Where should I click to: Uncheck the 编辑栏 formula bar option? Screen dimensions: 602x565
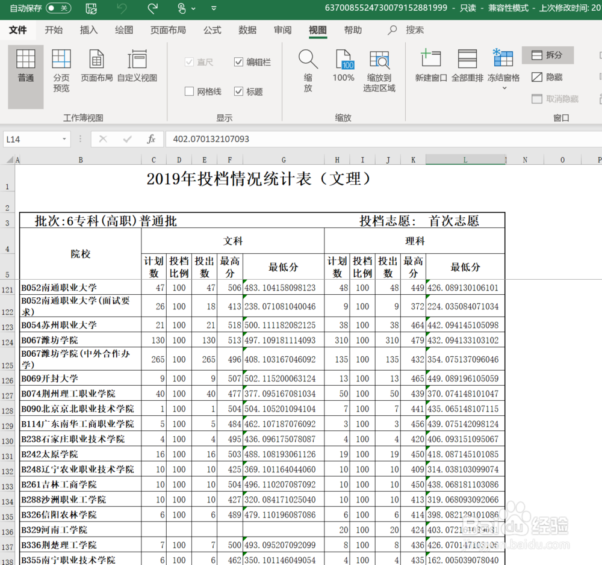239,63
